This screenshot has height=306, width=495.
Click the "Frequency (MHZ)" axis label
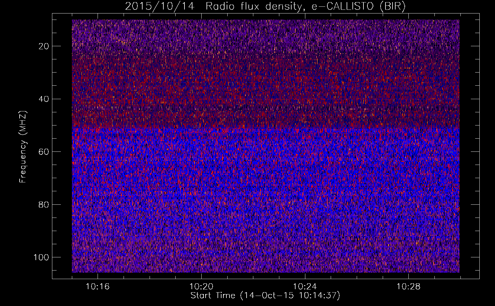23,147
